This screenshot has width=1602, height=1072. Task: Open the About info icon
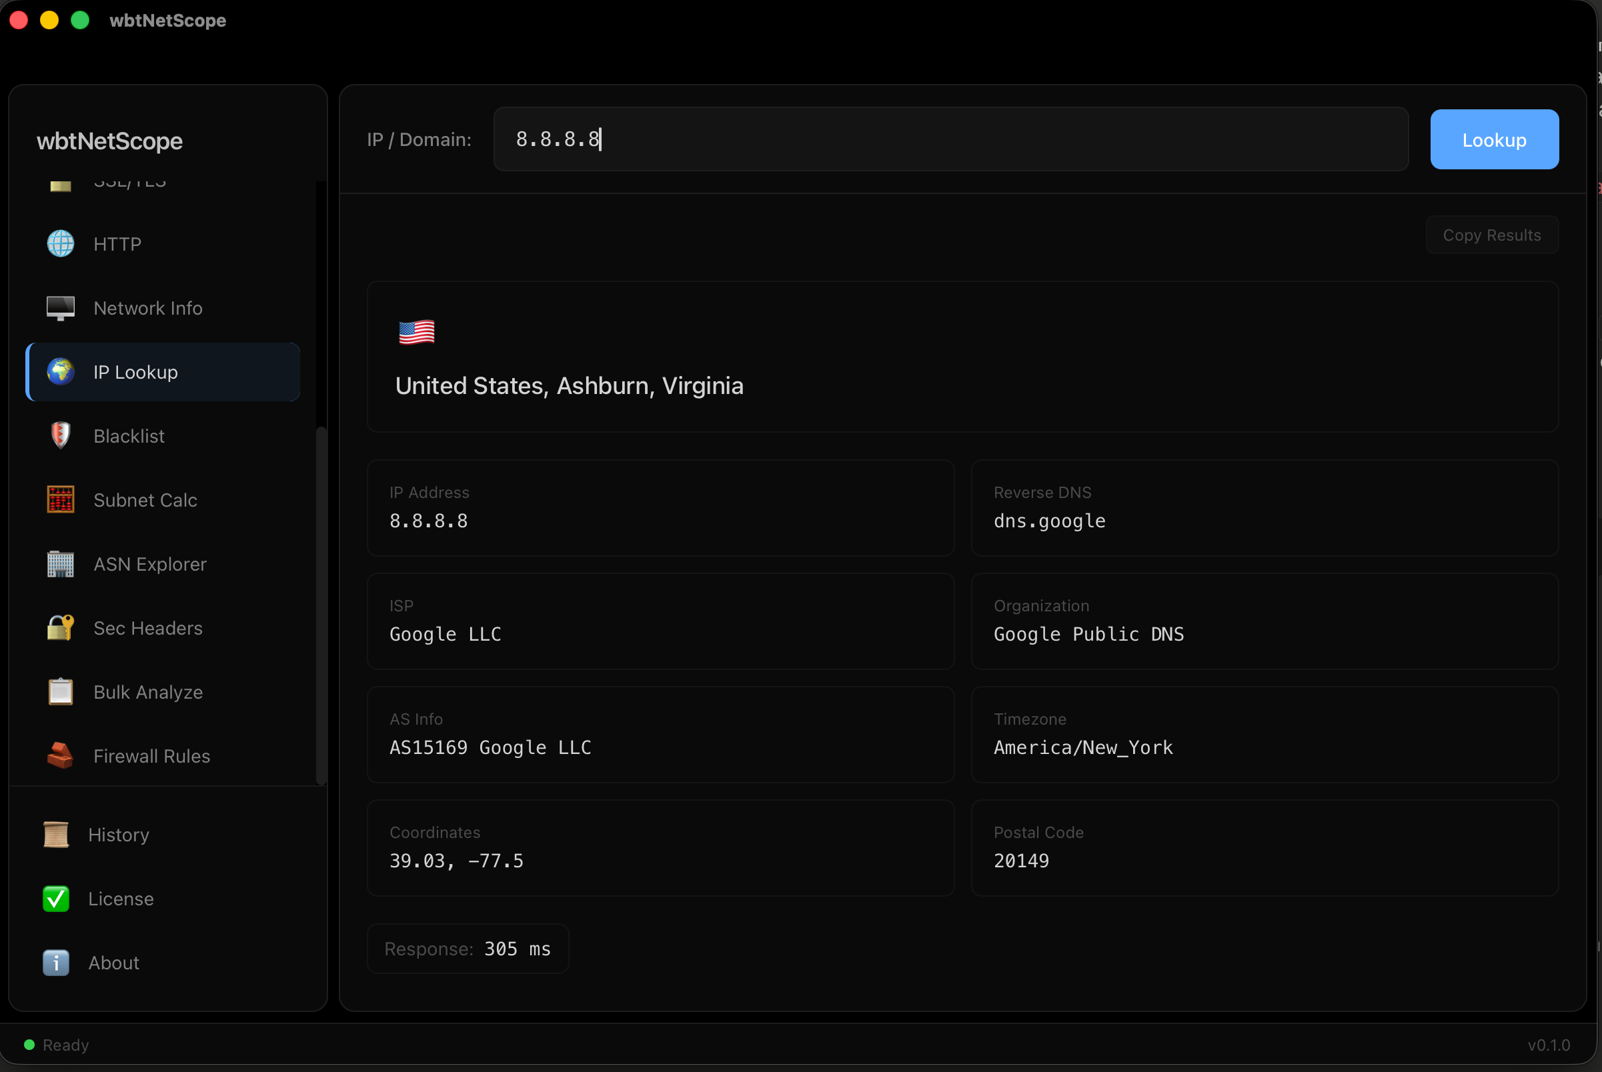(x=56, y=963)
